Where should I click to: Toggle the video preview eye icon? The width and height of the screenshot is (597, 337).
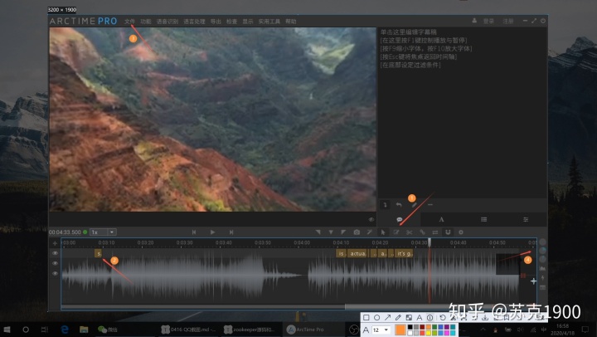pyautogui.click(x=371, y=219)
